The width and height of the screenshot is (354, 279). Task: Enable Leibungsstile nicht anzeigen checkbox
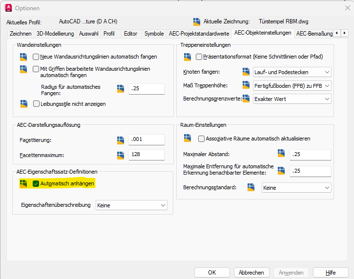click(36, 104)
